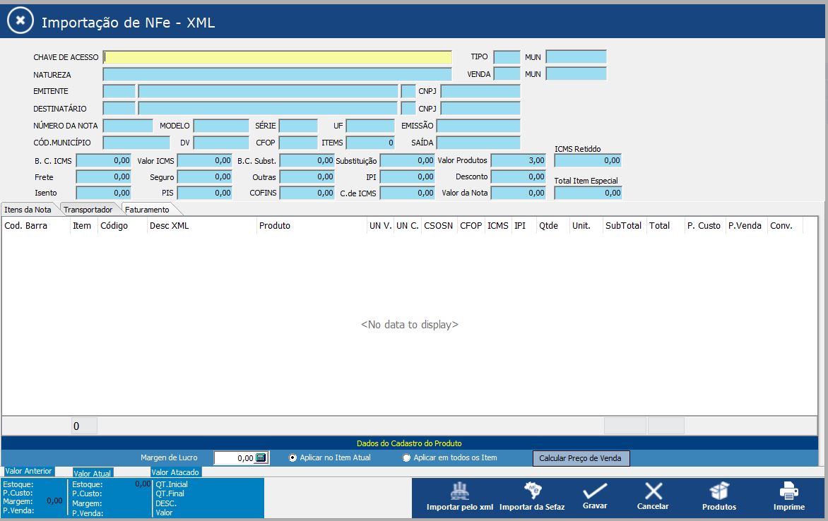
Task: Focus the Chave de Acesso field
Action: click(277, 57)
